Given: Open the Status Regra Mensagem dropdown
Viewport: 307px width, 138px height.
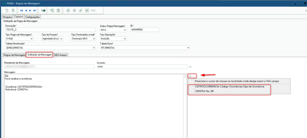Looking at the screenshot, I should point(113,30).
